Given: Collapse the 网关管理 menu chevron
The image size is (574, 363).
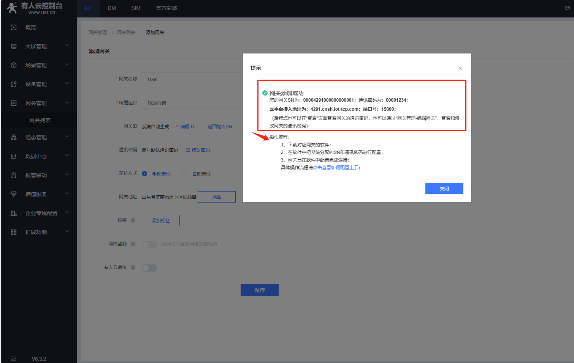Looking at the screenshot, I should pos(67,103).
